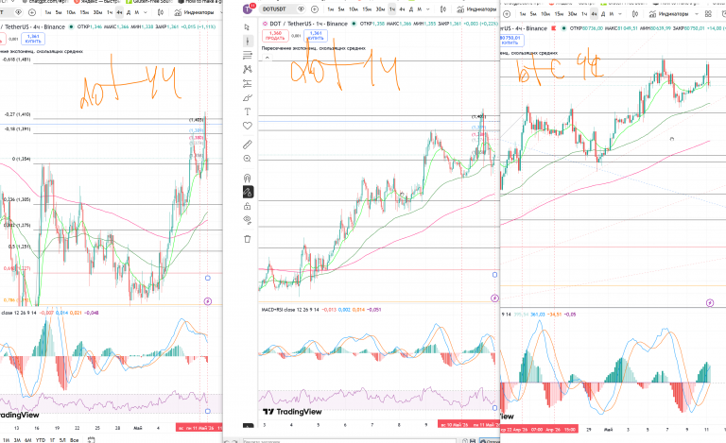Click the plus compare icon in left window

click(x=32, y=12)
